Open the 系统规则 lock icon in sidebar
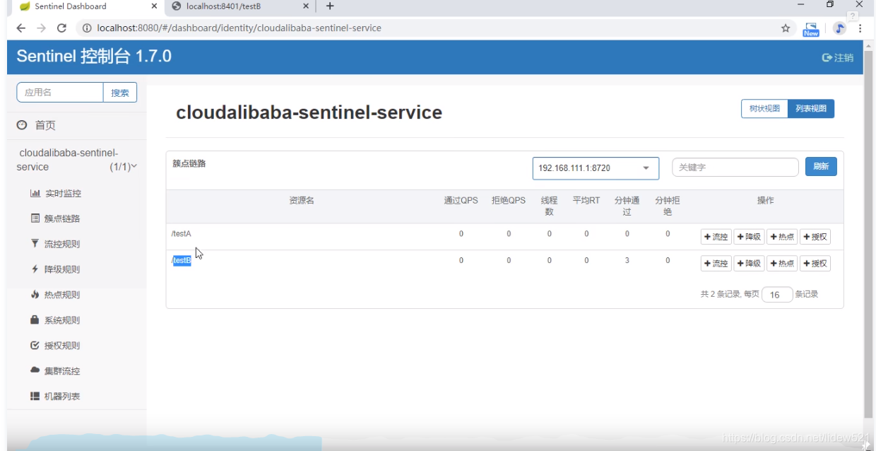 coord(35,320)
